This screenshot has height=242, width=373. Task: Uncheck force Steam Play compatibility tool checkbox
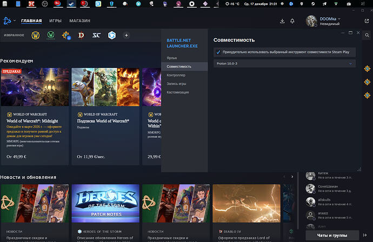(218, 52)
